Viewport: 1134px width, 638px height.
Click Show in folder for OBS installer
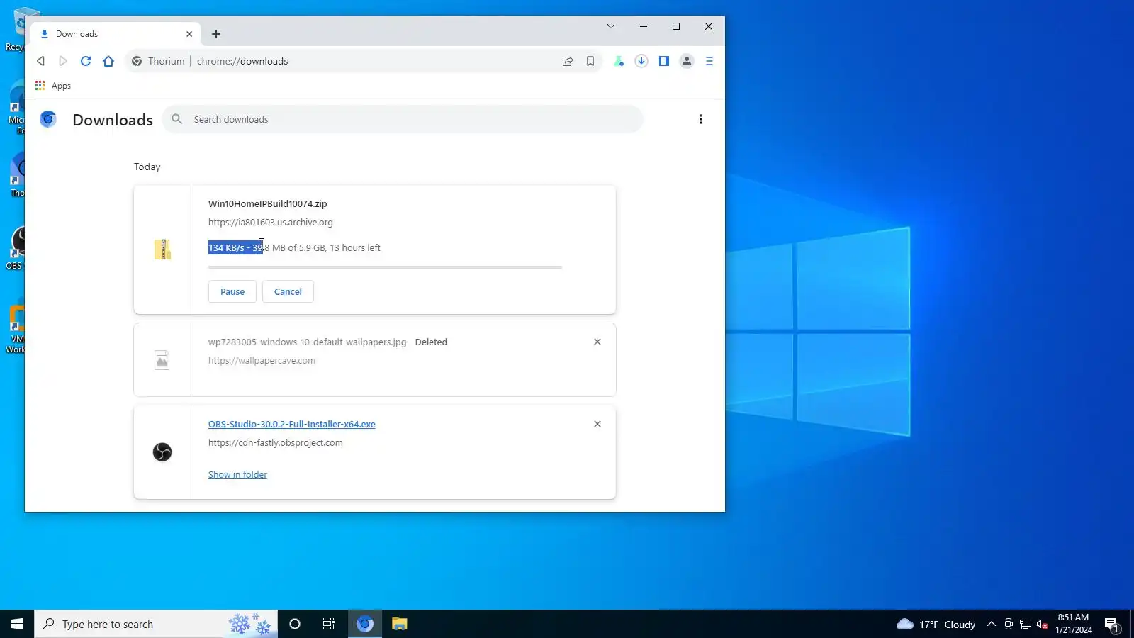coord(237,474)
